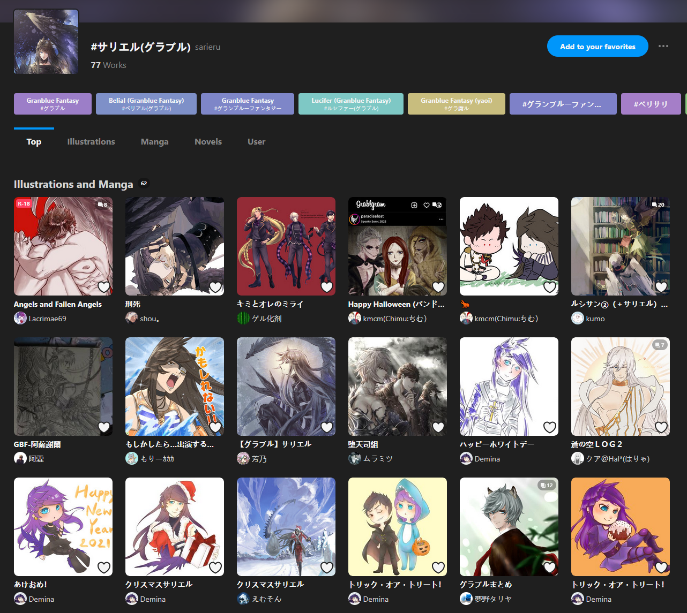Like the 蒼の空LOG2 artwork
687x613 pixels.
coord(661,427)
